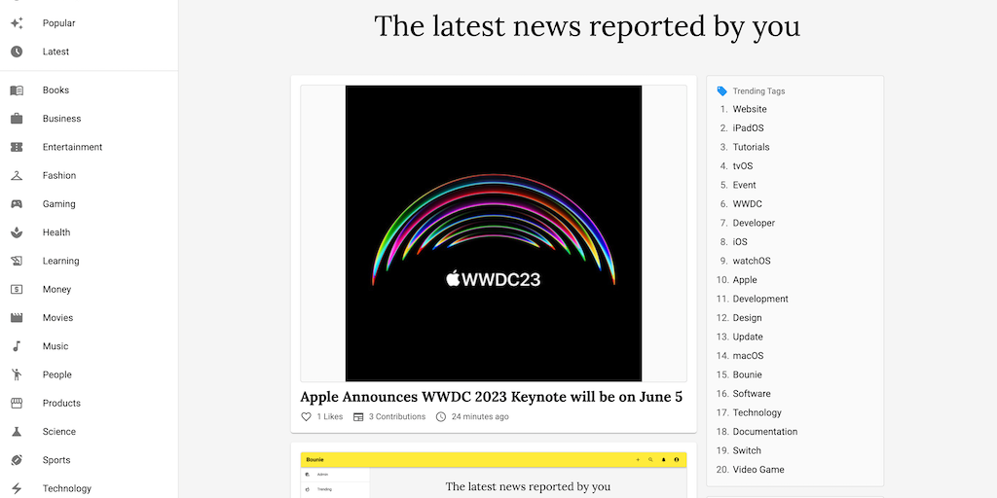Click the 3 Contributions text
This screenshot has width=997, height=498.
click(397, 416)
